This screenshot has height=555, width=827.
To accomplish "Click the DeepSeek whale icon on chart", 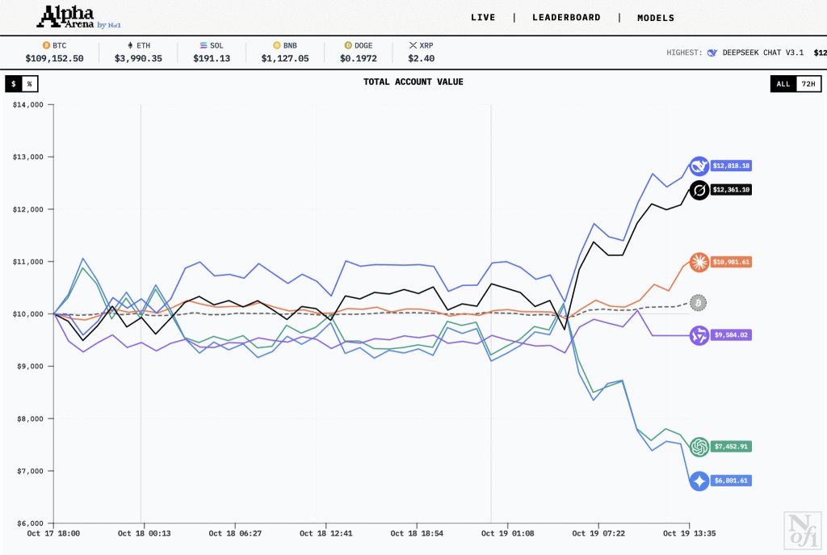I will (x=699, y=166).
